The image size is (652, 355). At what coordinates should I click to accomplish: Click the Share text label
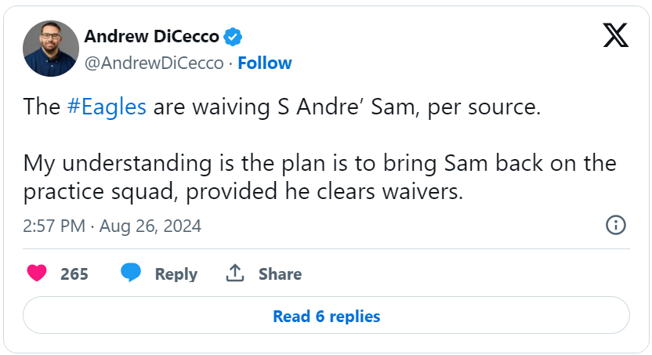pyautogui.click(x=280, y=274)
